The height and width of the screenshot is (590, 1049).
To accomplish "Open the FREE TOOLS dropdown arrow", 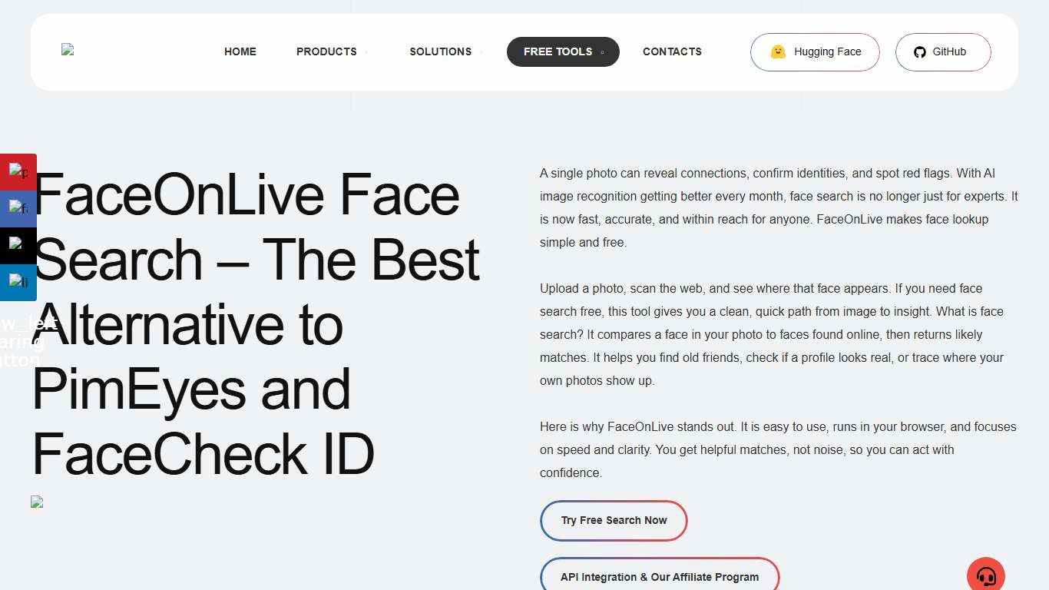I will [x=602, y=54].
